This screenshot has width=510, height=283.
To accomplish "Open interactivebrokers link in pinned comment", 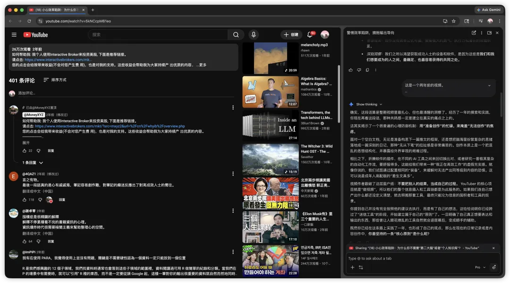I will (110, 126).
